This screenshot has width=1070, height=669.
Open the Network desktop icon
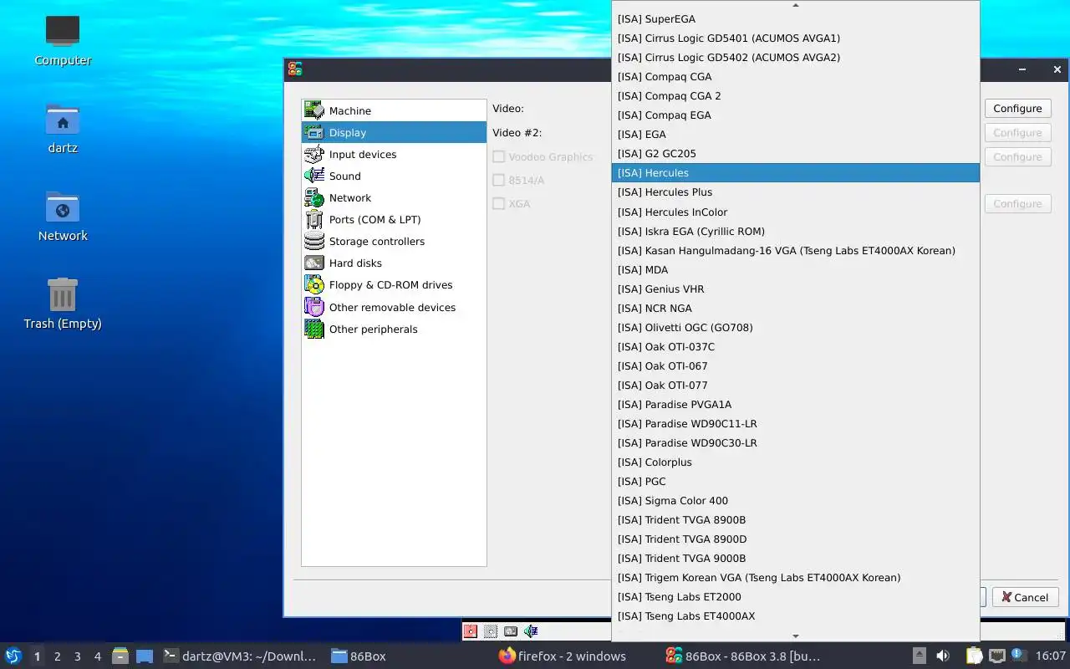tap(63, 216)
